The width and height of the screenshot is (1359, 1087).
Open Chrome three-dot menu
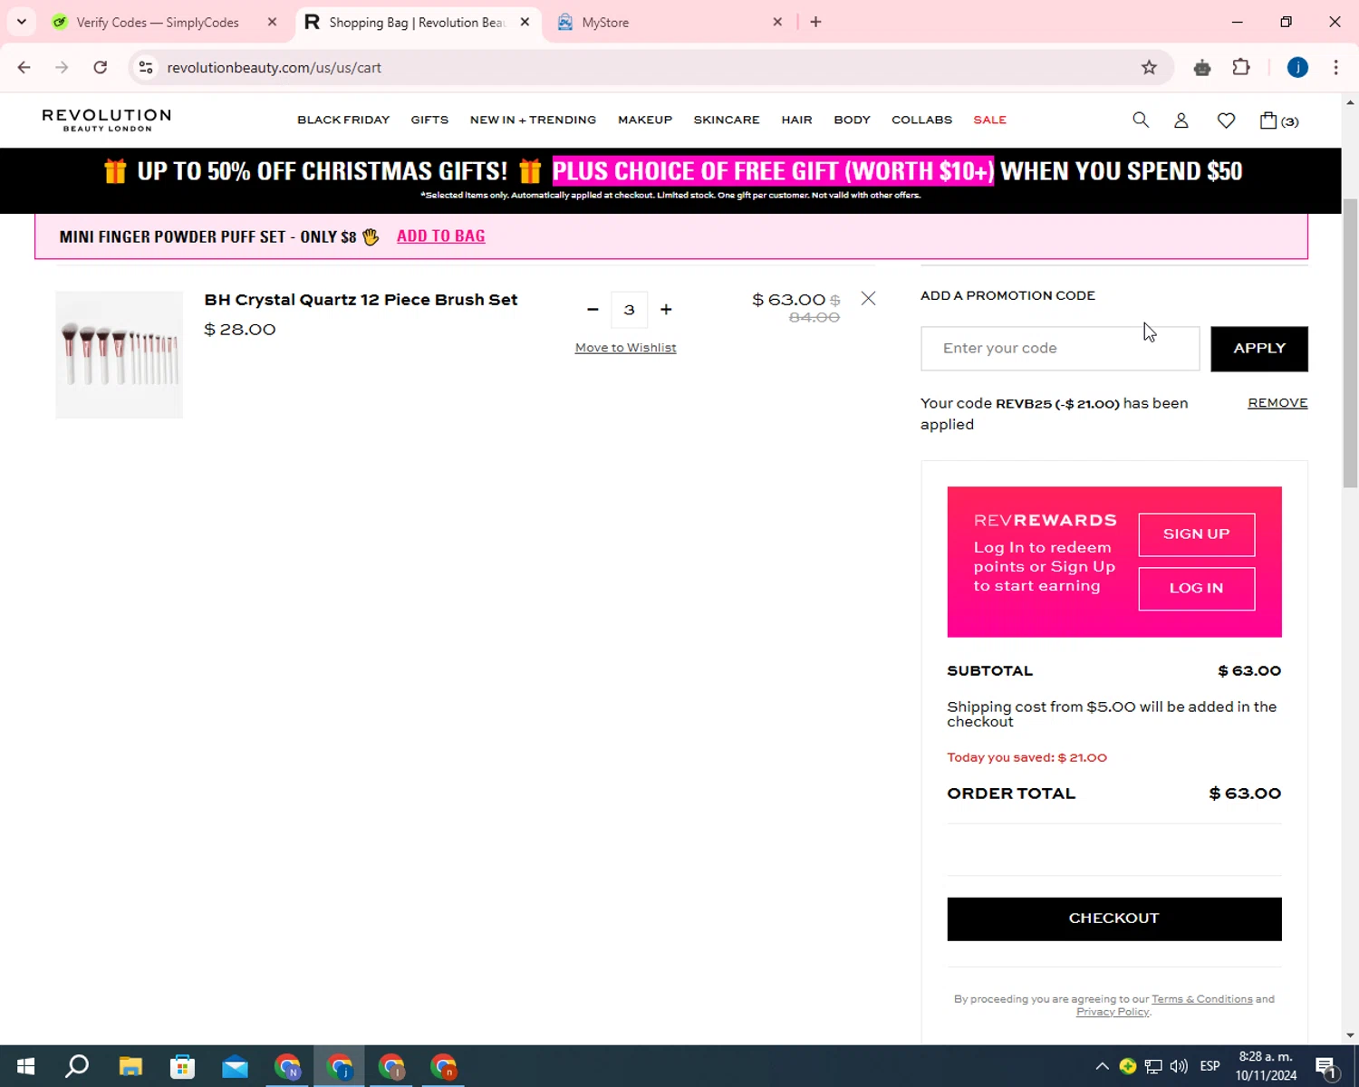point(1335,67)
